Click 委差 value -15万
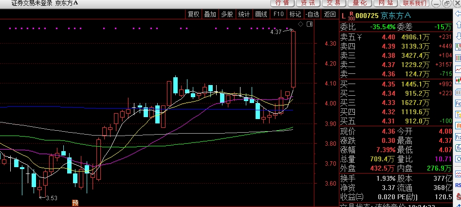 click(x=443, y=27)
